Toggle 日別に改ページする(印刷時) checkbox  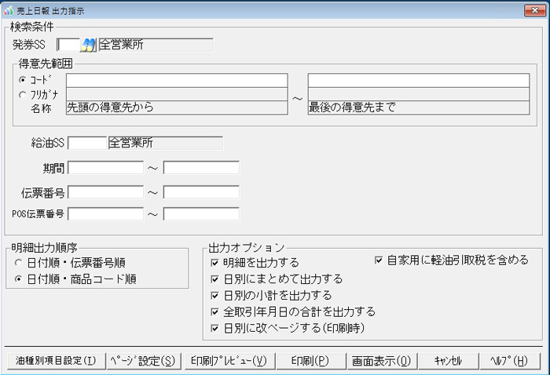pyautogui.click(x=215, y=328)
